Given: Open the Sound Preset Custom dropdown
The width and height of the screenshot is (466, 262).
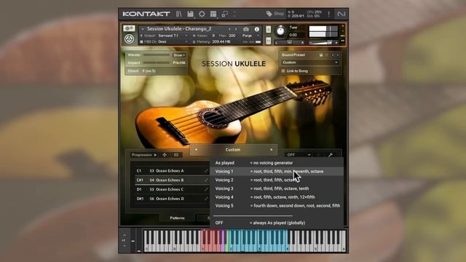Looking at the screenshot, I should pyautogui.click(x=310, y=63).
